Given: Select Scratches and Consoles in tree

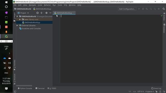Looking at the screenshot, I should coord(31,29).
